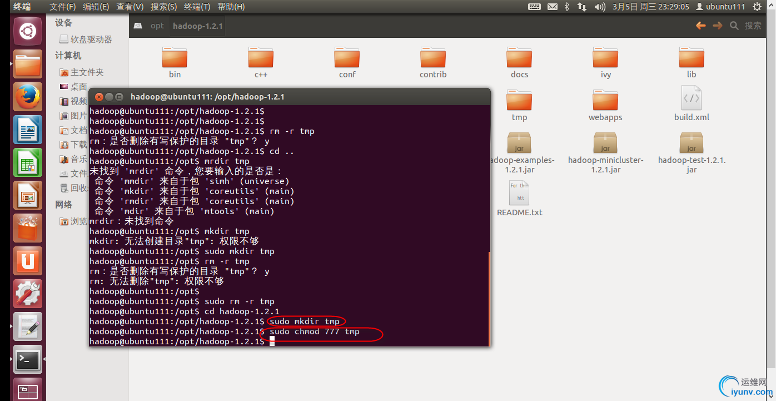Open the conf folder
Screen dimensions: 776x401
pos(347,62)
